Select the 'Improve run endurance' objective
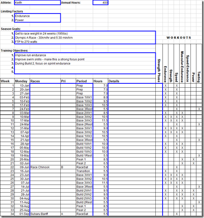The height and width of the screenshot is (218, 204). click(x=85, y=55)
